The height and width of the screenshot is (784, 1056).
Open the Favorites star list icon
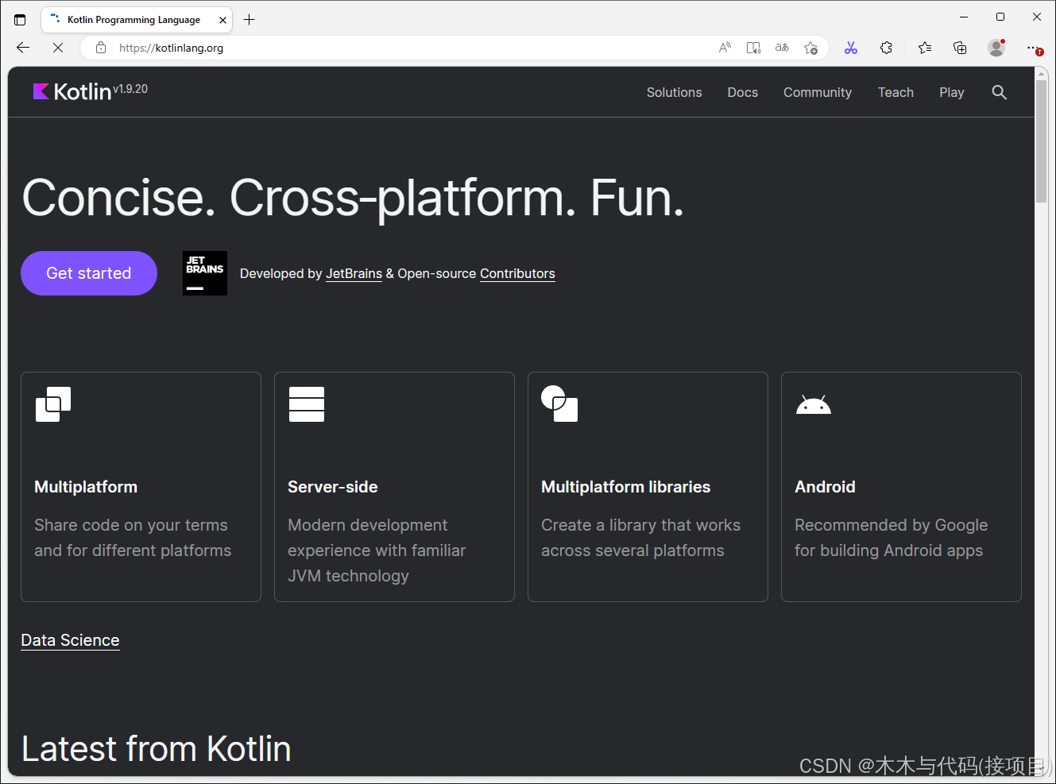(x=925, y=48)
